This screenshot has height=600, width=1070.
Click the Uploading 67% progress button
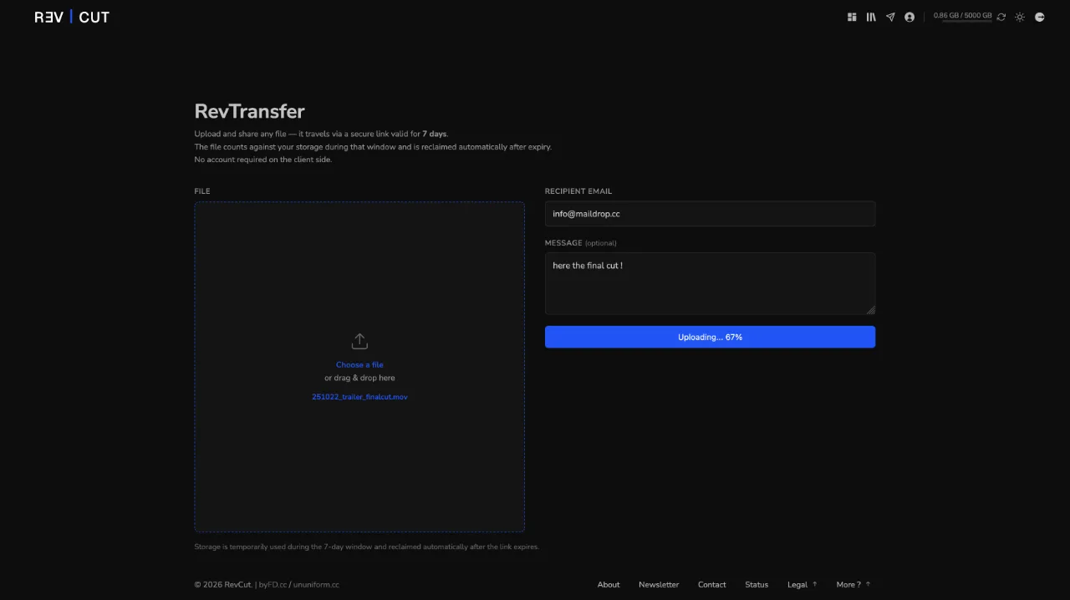(x=710, y=337)
